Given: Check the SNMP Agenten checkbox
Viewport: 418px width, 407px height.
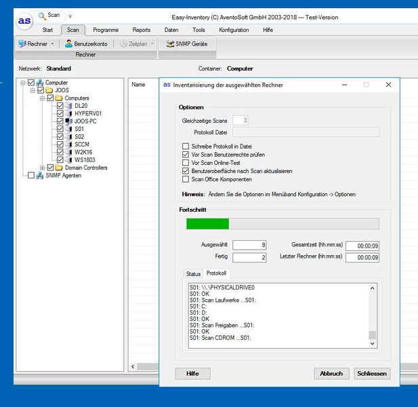Looking at the screenshot, I should coord(31,175).
